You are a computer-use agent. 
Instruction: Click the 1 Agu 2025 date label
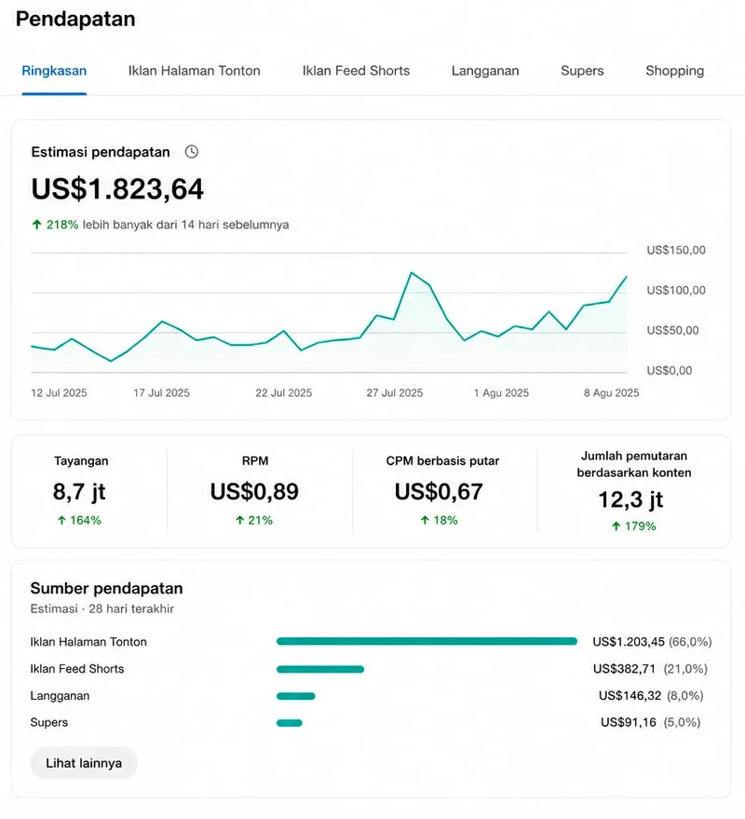pos(501,393)
